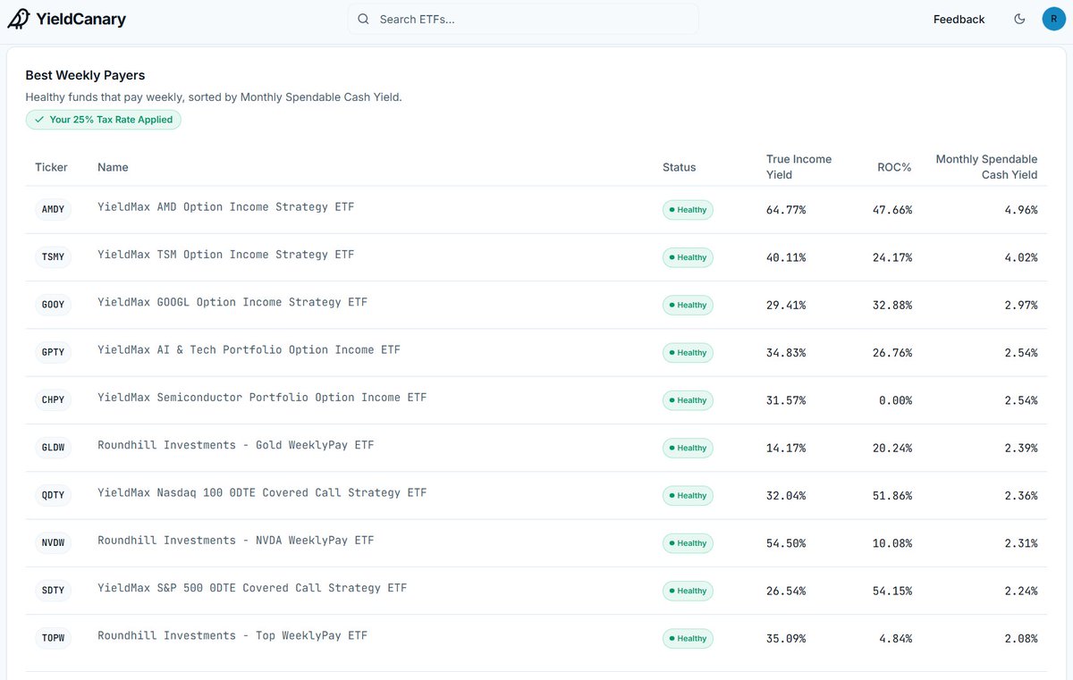Click Healthy status badge for GPTY

[x=688, y=353]
